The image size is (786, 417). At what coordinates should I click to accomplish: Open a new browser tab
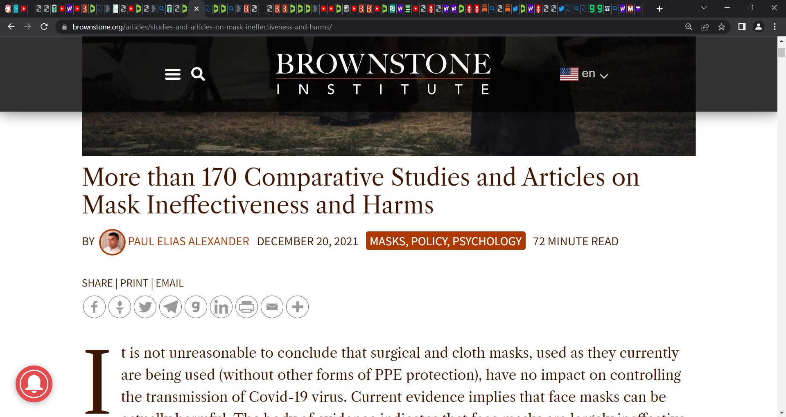point(660,9)
